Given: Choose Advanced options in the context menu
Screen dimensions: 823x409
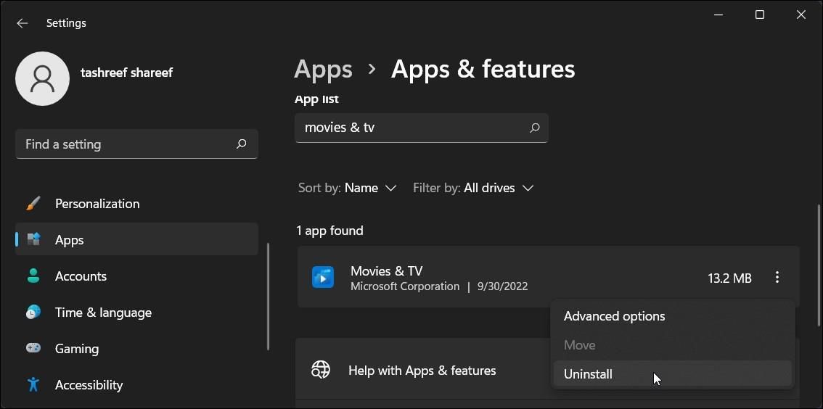Looking at the screenshot, I should (x=614, y=316).
